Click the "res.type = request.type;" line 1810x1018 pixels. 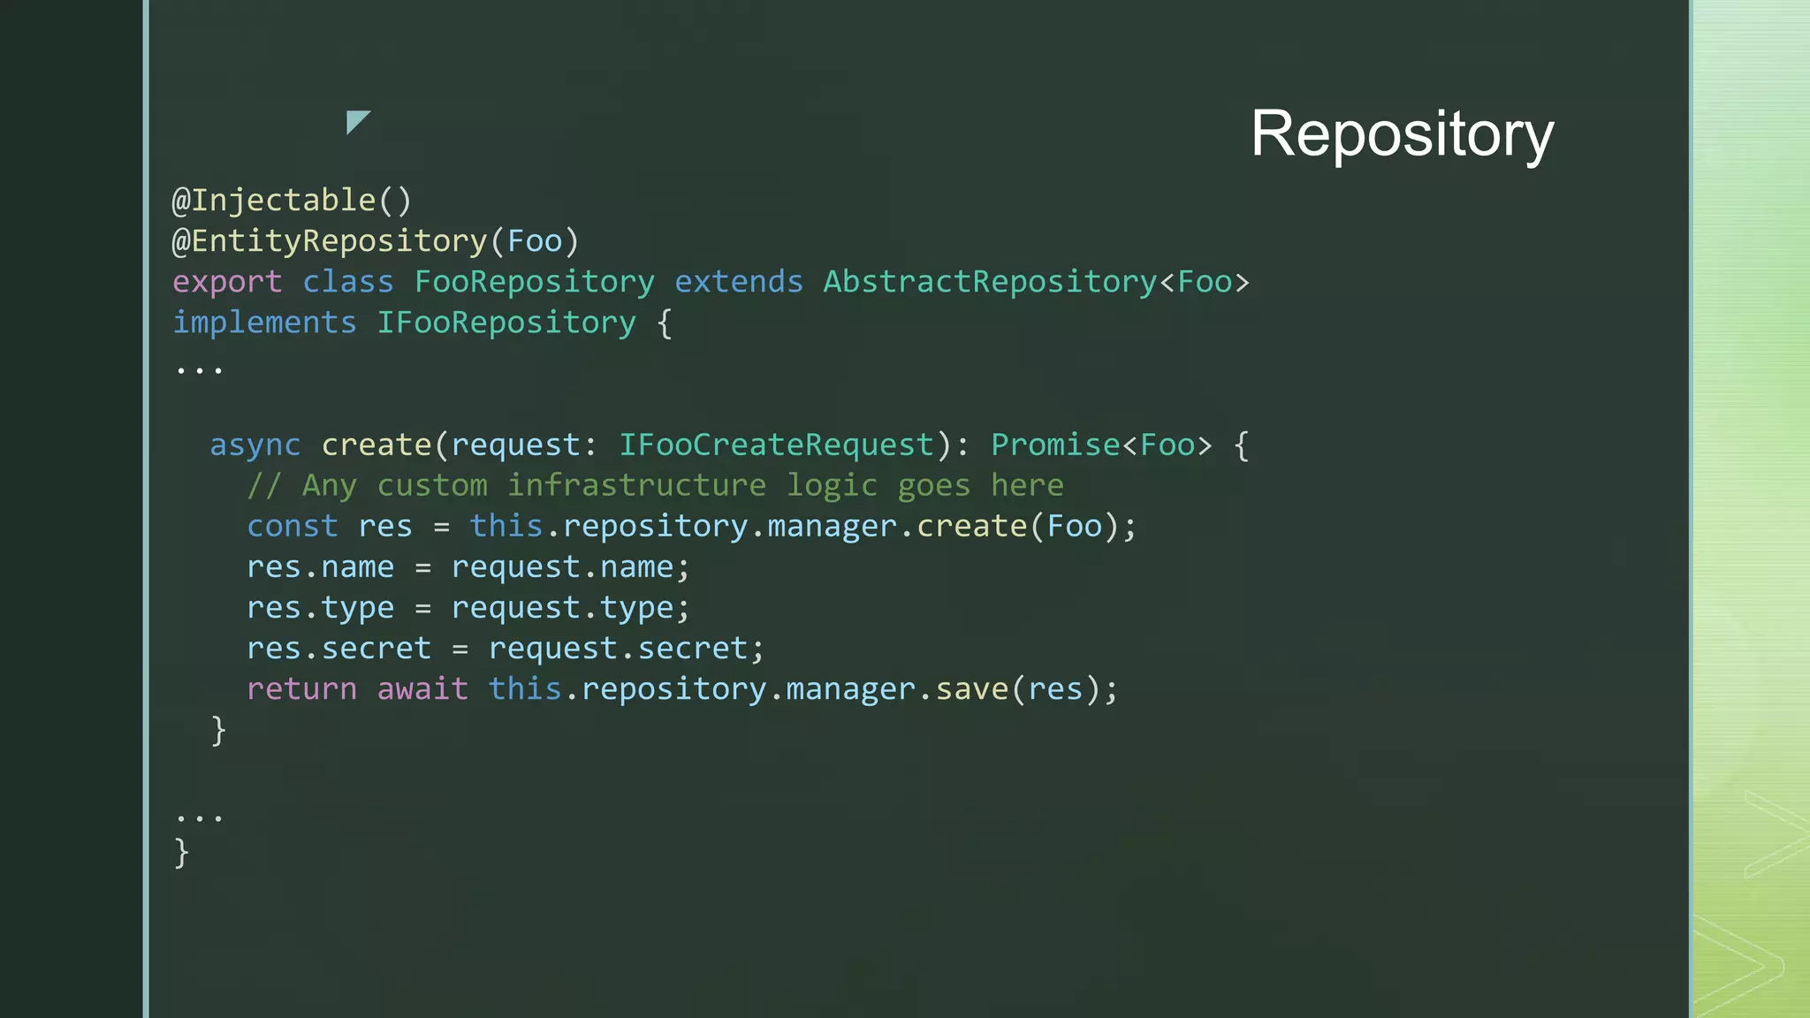point(468,608)
